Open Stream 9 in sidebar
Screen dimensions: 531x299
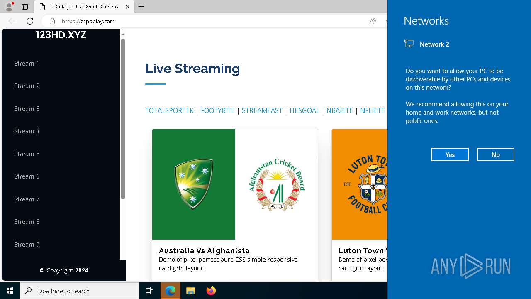pos(27,245)
